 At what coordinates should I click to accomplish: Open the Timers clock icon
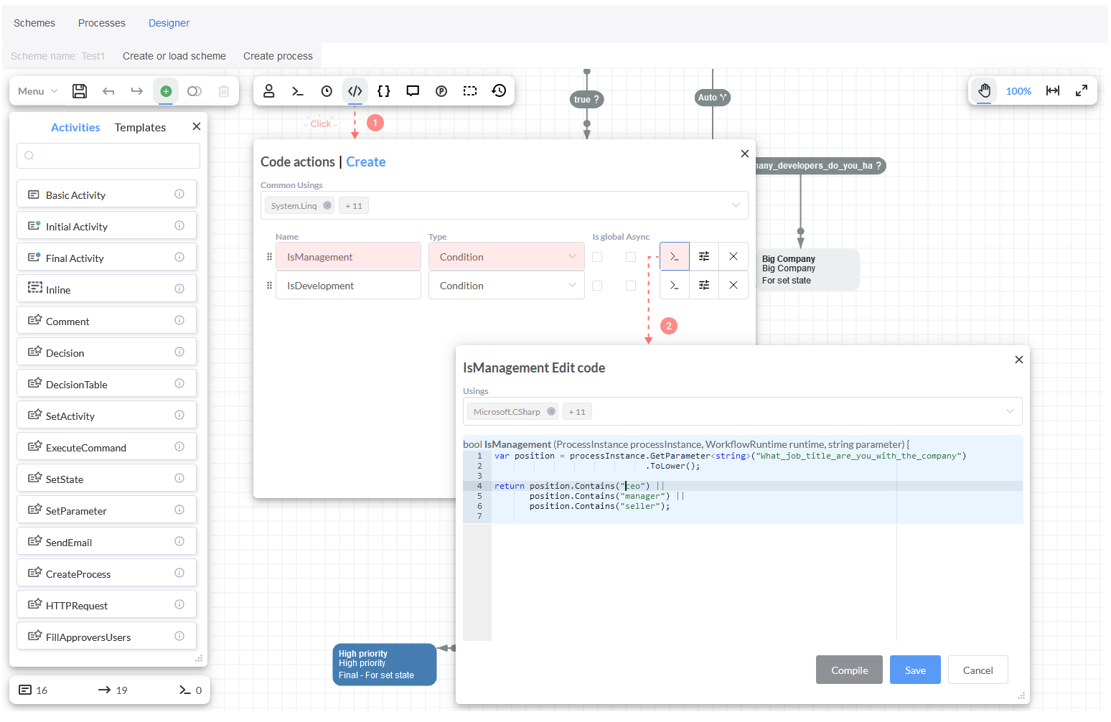(x=327, y=91)
